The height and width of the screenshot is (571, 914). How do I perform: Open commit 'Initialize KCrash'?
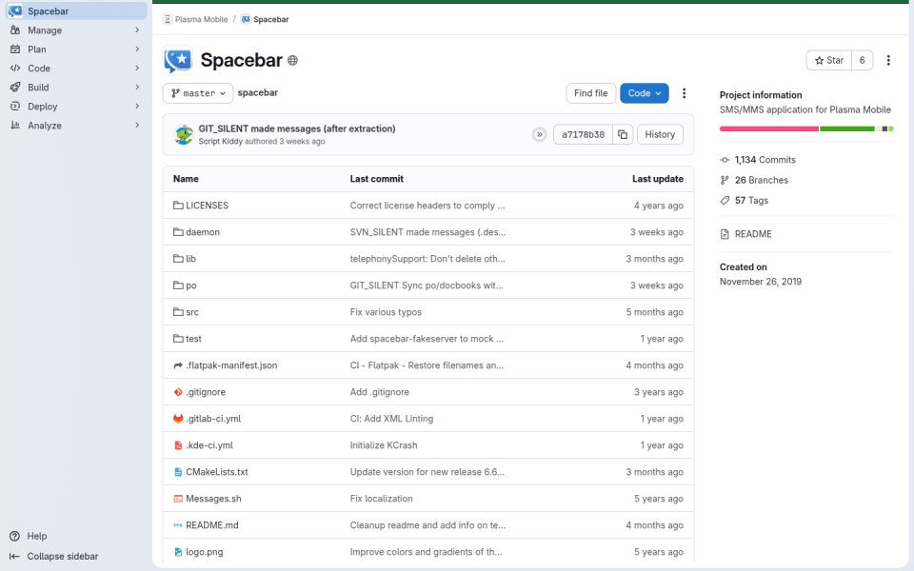coord(384,445)
